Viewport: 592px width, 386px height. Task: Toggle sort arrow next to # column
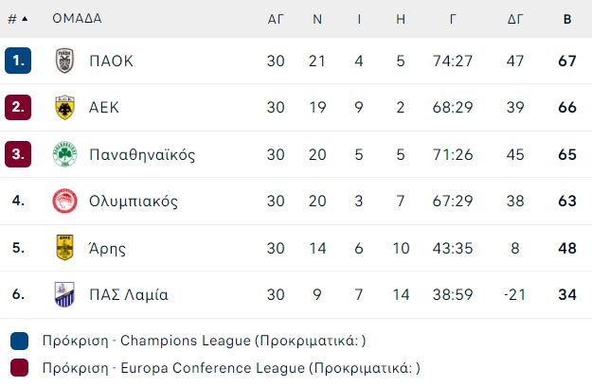(25, 19)
